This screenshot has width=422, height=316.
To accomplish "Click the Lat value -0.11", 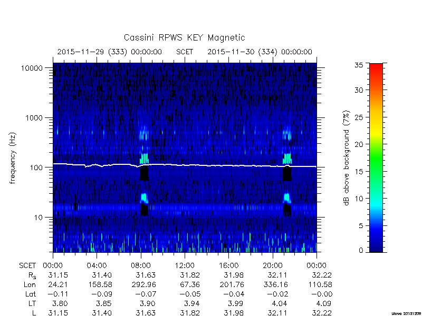I will 57,294.
